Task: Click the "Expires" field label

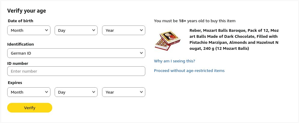Action: coord(15,83)
